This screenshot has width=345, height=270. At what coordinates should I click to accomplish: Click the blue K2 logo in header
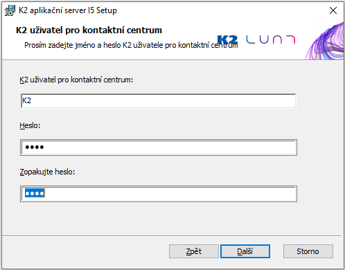pos(227,39)
